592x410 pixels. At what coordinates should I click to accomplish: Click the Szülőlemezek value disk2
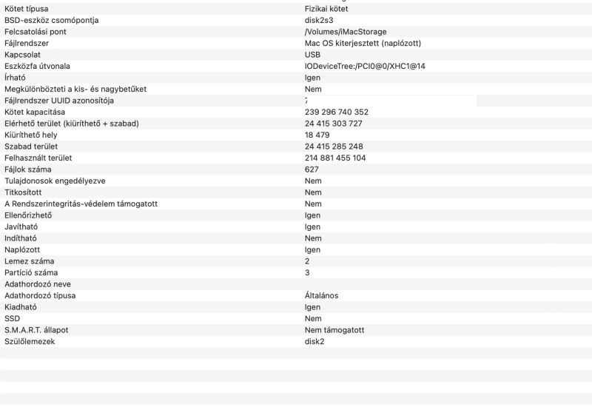click(x=314, y=341)
